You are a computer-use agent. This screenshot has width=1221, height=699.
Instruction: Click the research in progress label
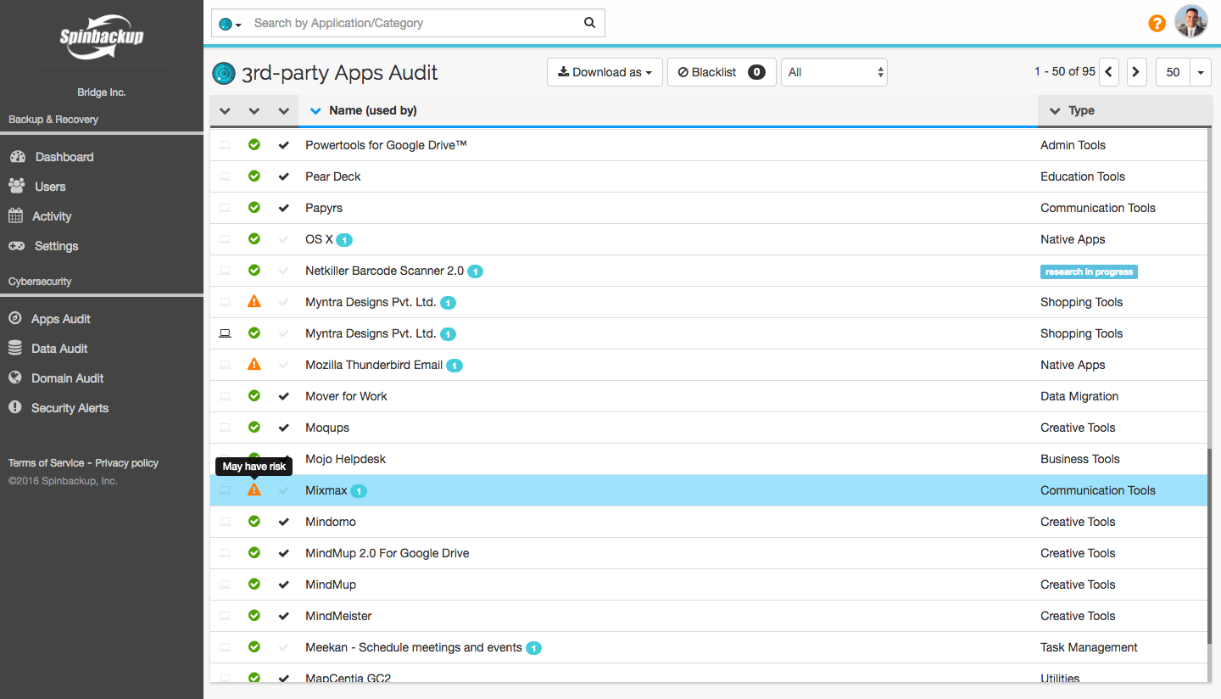[1089, 271]
